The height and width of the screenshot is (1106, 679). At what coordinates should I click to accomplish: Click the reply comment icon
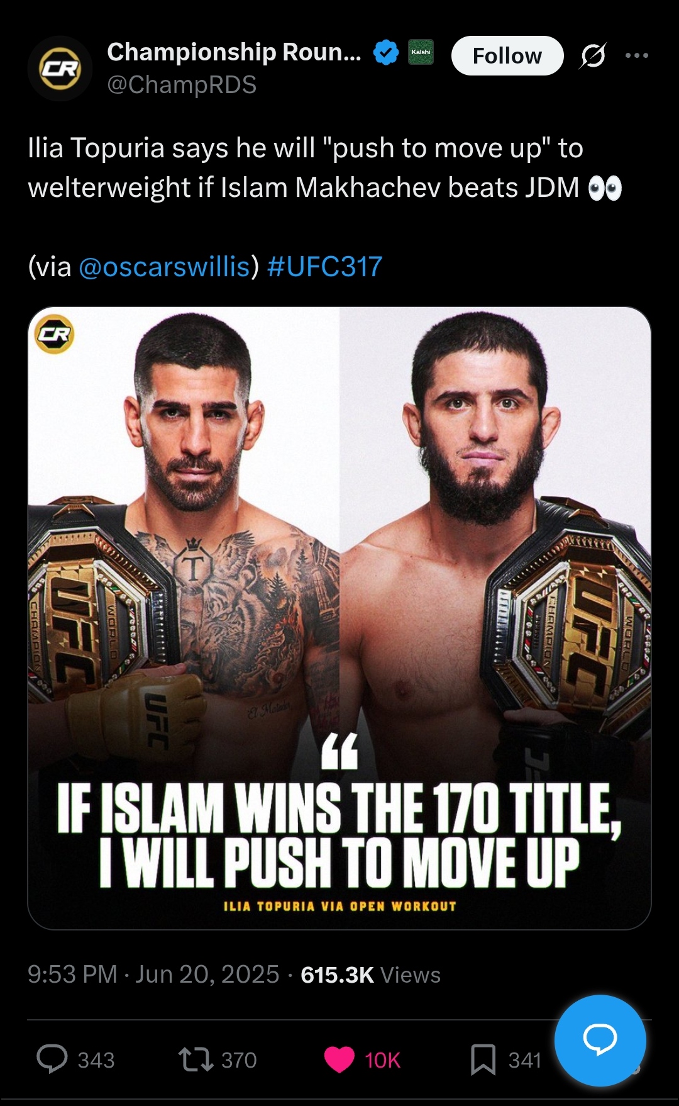(52, 1059)
